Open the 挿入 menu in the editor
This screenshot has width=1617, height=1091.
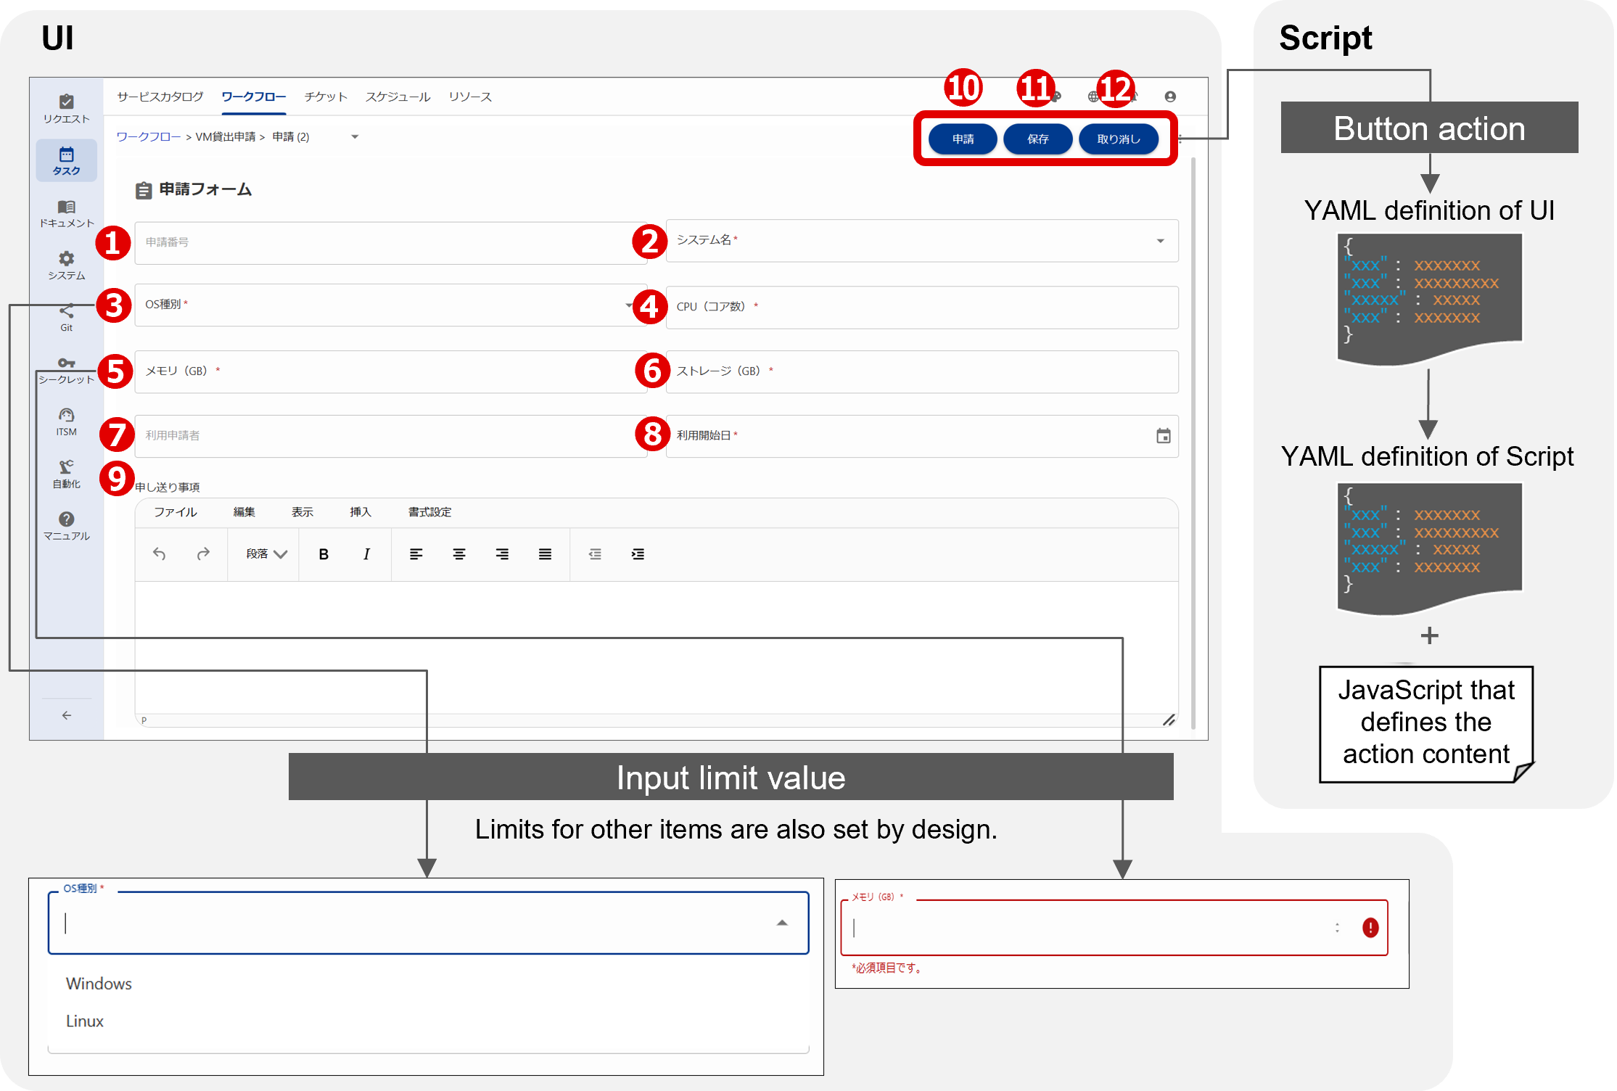tap(361, 512)
